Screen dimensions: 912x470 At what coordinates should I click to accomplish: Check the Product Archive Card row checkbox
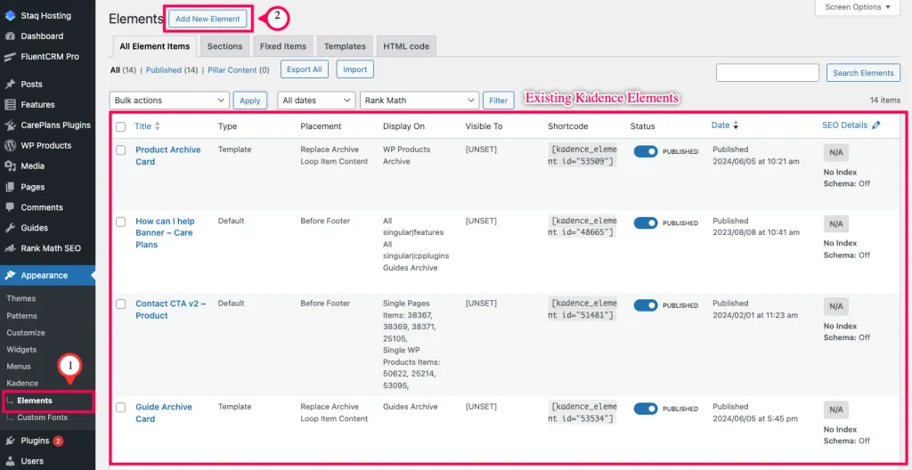coord(120,150)
